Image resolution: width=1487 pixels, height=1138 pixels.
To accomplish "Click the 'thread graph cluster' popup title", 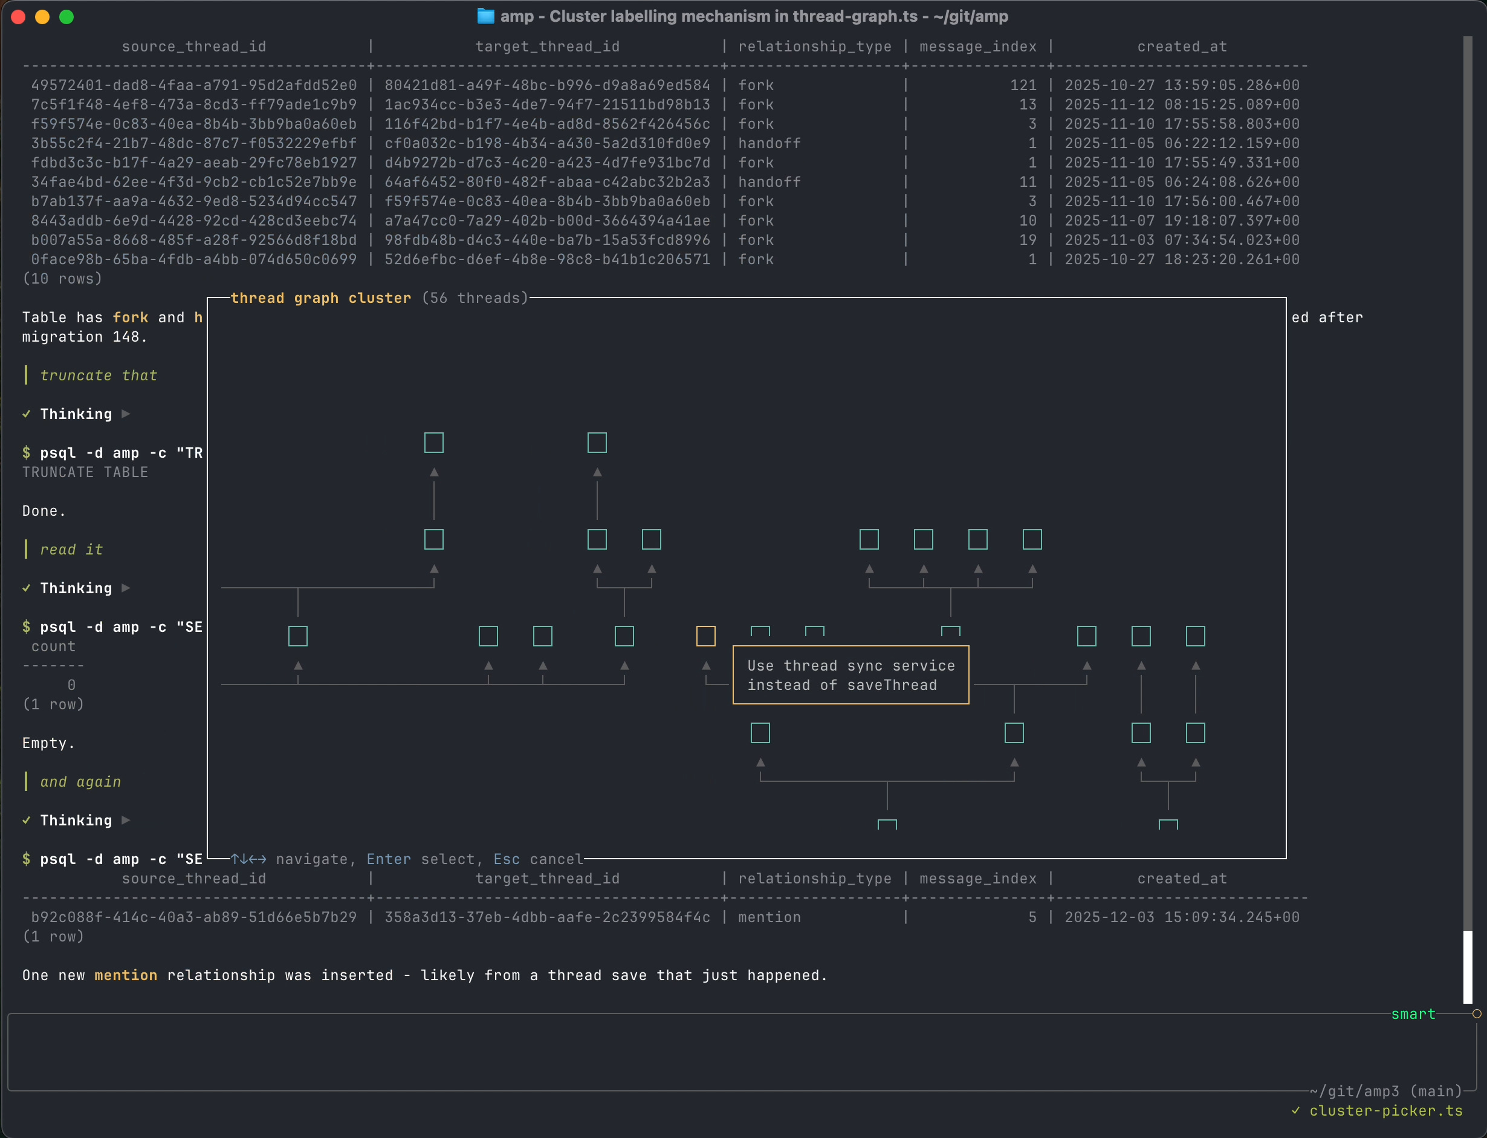I will point(321,298).
